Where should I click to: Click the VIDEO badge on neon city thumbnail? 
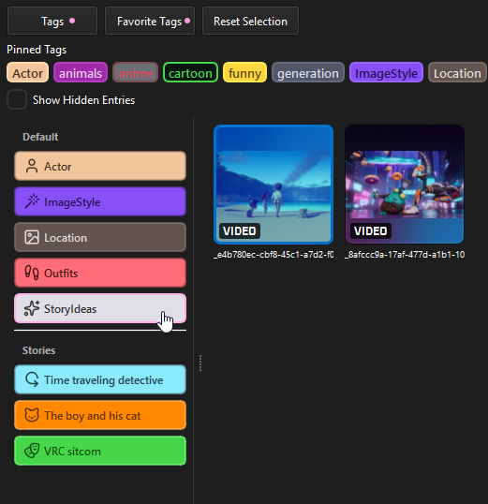click(371, 230)
